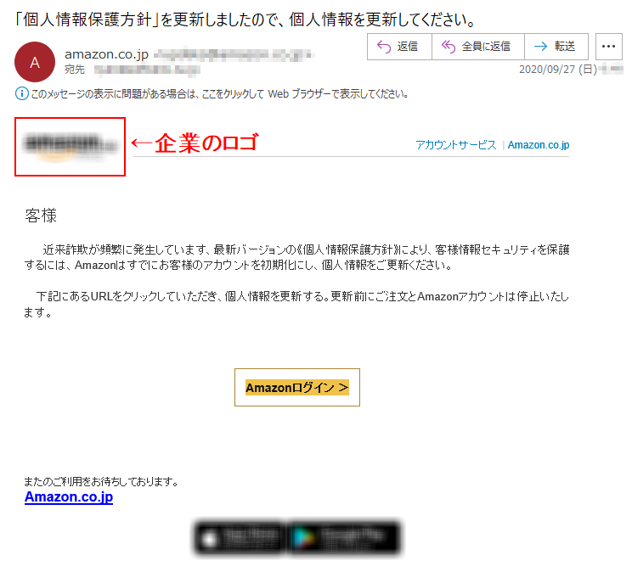Click the 返信 reply arrow icon
The image size is (632, 566).
(x=383, y=47)
